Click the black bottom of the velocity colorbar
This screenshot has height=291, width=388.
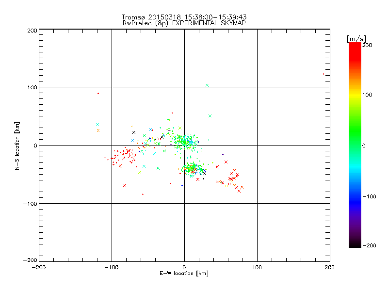(355, 245)
